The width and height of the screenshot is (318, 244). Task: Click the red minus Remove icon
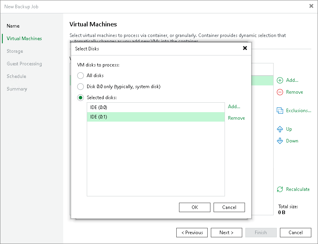point(280,92)
